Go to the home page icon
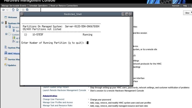 click(13, 10)
